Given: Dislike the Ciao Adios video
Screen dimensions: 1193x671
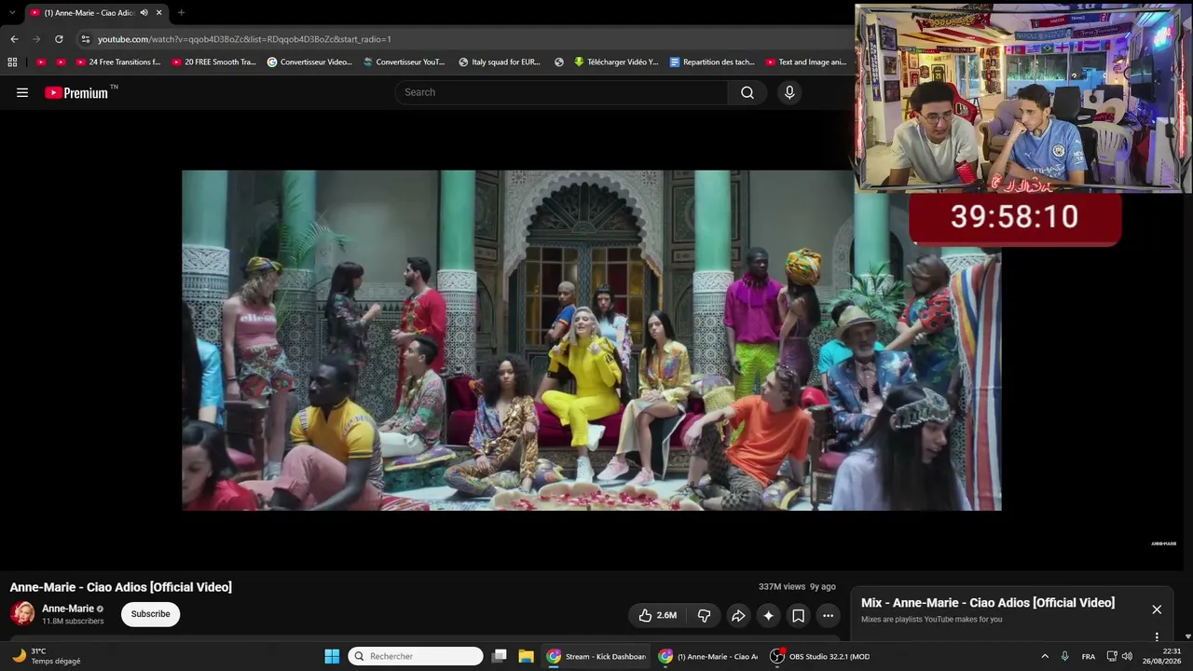Looking at the screenshot, I should pyautogui.click(x=705, y=615).
